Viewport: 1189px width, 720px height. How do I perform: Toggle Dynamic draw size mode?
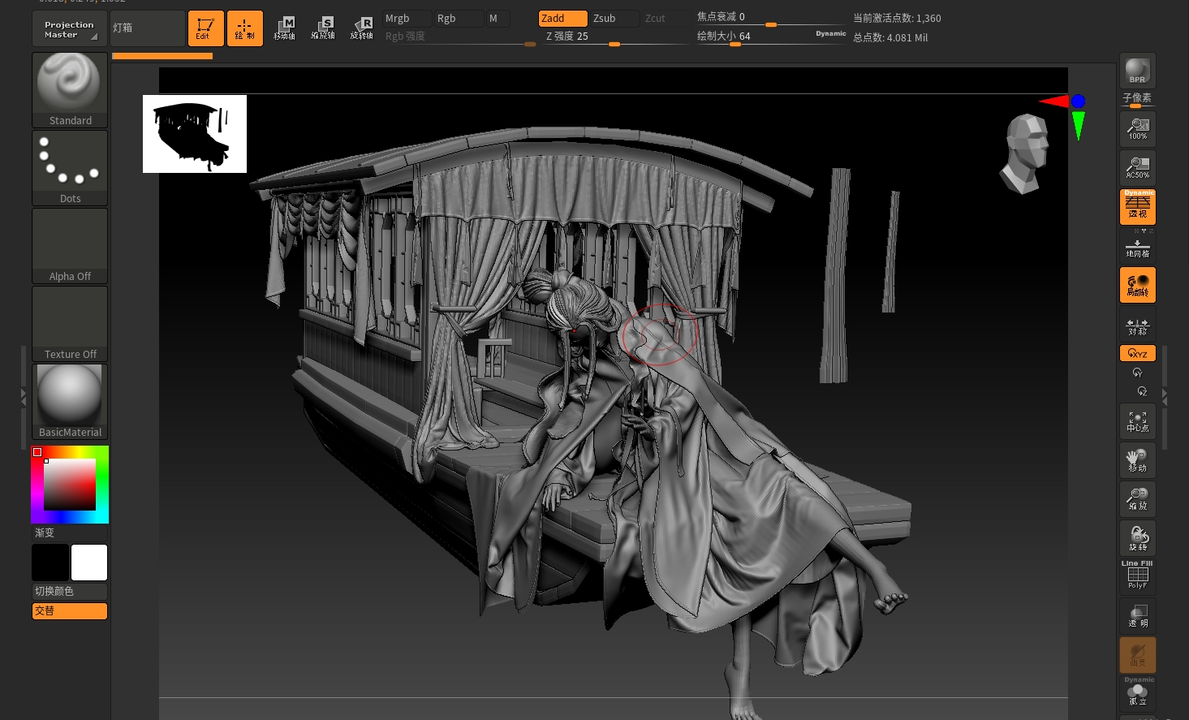831,34
